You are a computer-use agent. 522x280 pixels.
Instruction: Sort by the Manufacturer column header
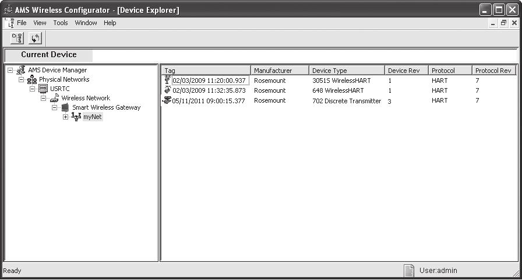click(x=280, y=71)
